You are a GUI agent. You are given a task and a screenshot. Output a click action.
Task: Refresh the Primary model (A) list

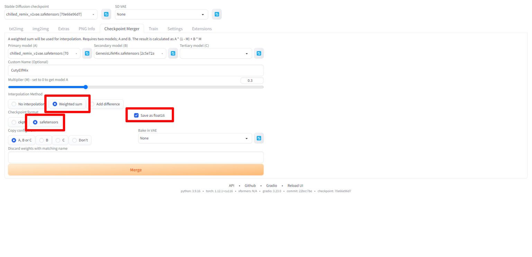pyautogui.click(x=87, y=53)
